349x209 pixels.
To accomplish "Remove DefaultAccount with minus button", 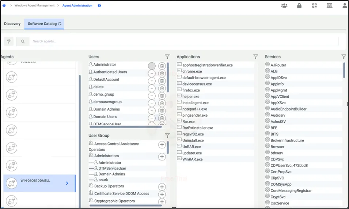I will coord(152,81).
